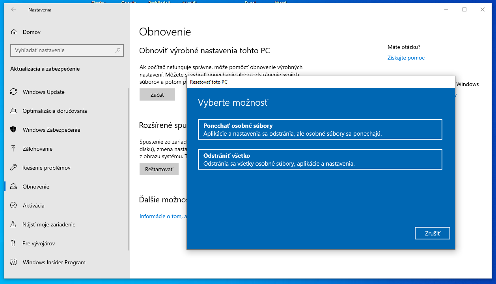
Task: Choose Ponechať osobné súbory option
Action: pyautogui.click(x=320, y=129)
